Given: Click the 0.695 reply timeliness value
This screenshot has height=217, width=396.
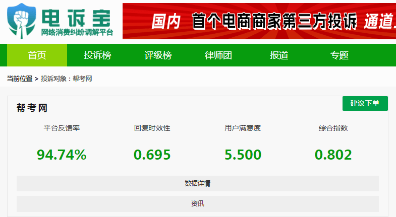Looking at the screenshot, I should tap(152, 155).
